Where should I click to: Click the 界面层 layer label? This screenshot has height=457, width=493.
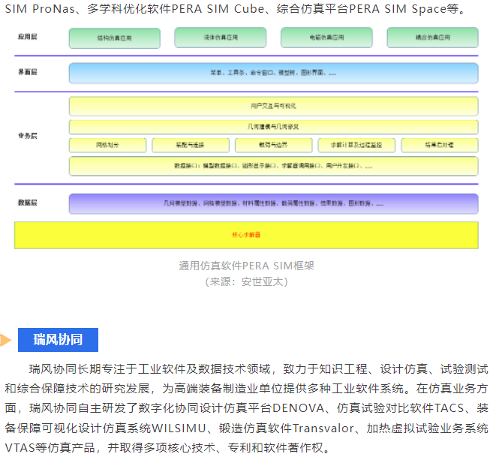click(x=27, y=72)
